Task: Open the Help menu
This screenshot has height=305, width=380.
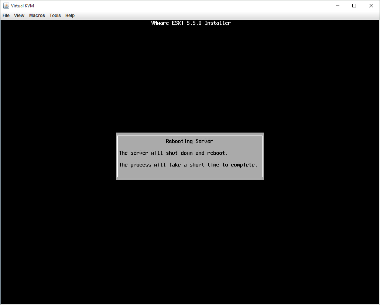Action: pyautogui.click(x=70, y=16)
